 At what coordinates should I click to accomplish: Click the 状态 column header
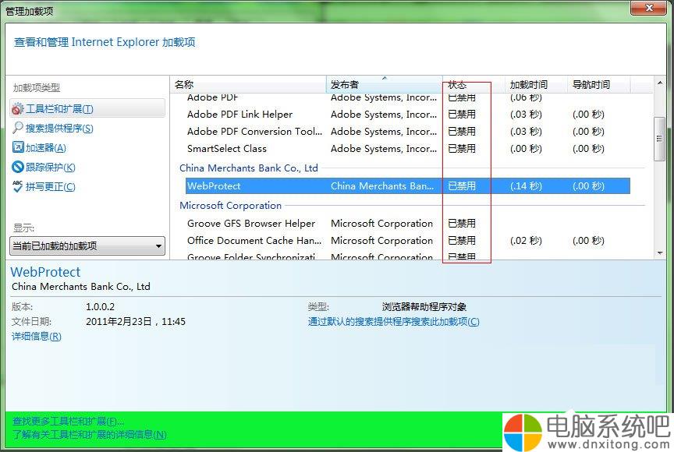click(474, 85)
